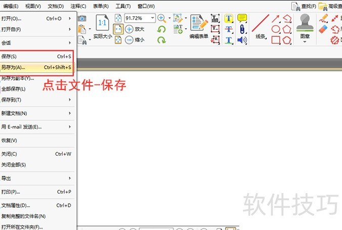The image size is (342, 230).
Task: Expand the 打开自(F) submenu
Action: (36, 30)
